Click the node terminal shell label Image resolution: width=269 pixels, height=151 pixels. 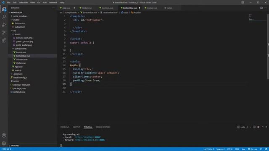click(241, 127)
